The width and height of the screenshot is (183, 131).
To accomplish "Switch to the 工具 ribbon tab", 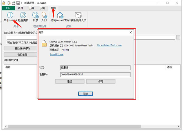I will coord(31,8).
